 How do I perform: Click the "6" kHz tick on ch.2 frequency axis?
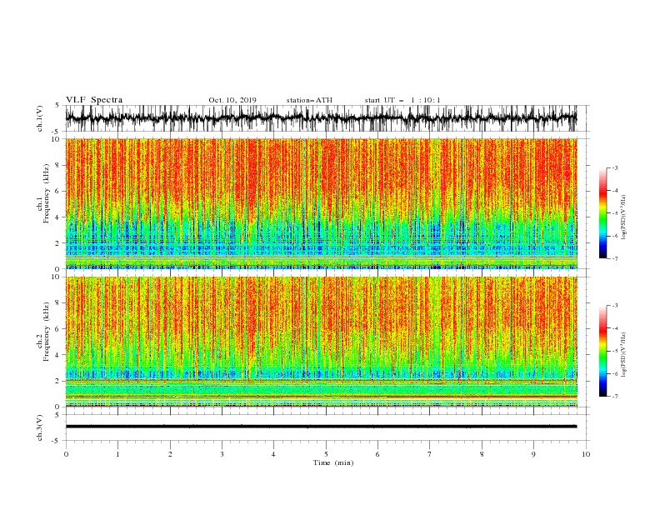tap(58, 329)
